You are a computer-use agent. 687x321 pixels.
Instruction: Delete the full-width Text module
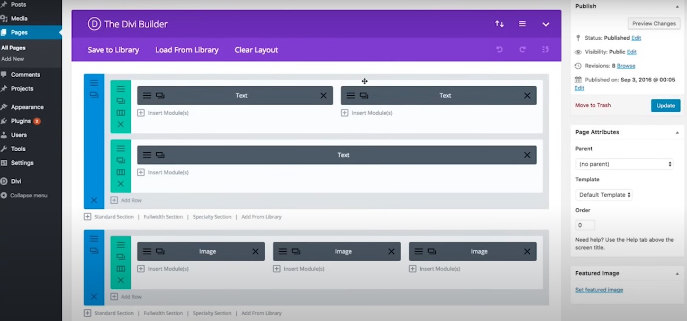coord(527,155)
